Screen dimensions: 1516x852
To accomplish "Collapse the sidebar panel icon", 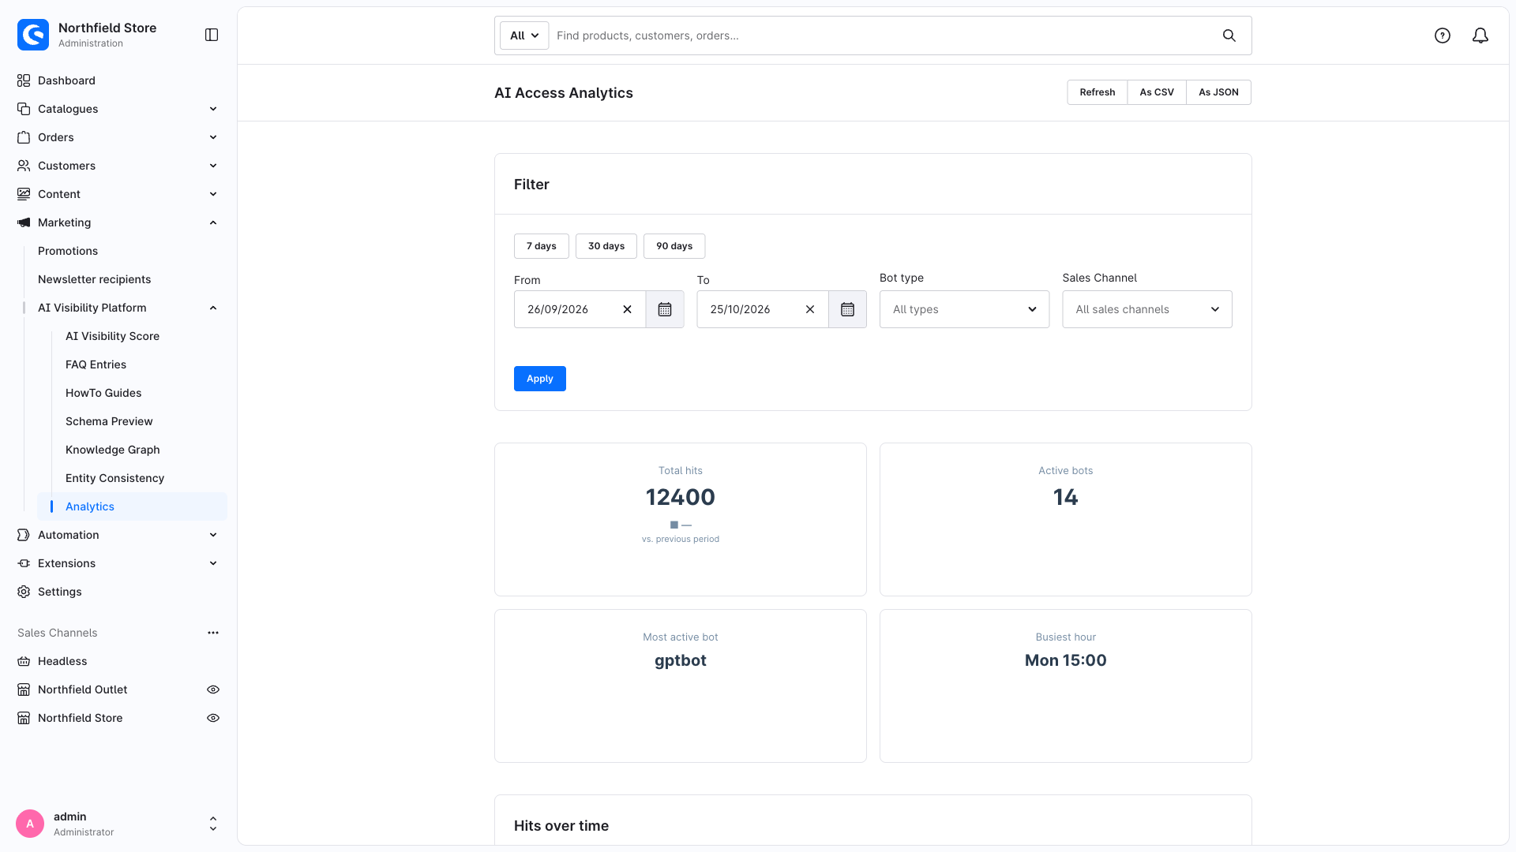I will (212, 35).
